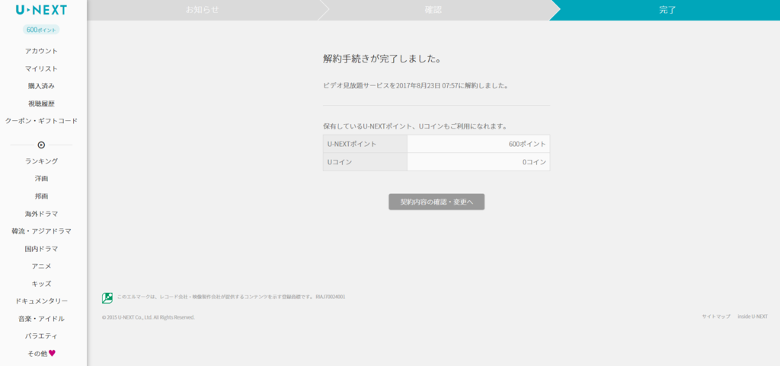Image resolution: width=780 pixels, height=366 pixels.
Task: Click the cancellation date message text
Action: pos(417,85)
